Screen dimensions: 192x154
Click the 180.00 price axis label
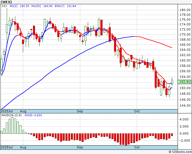click(185, 10)
